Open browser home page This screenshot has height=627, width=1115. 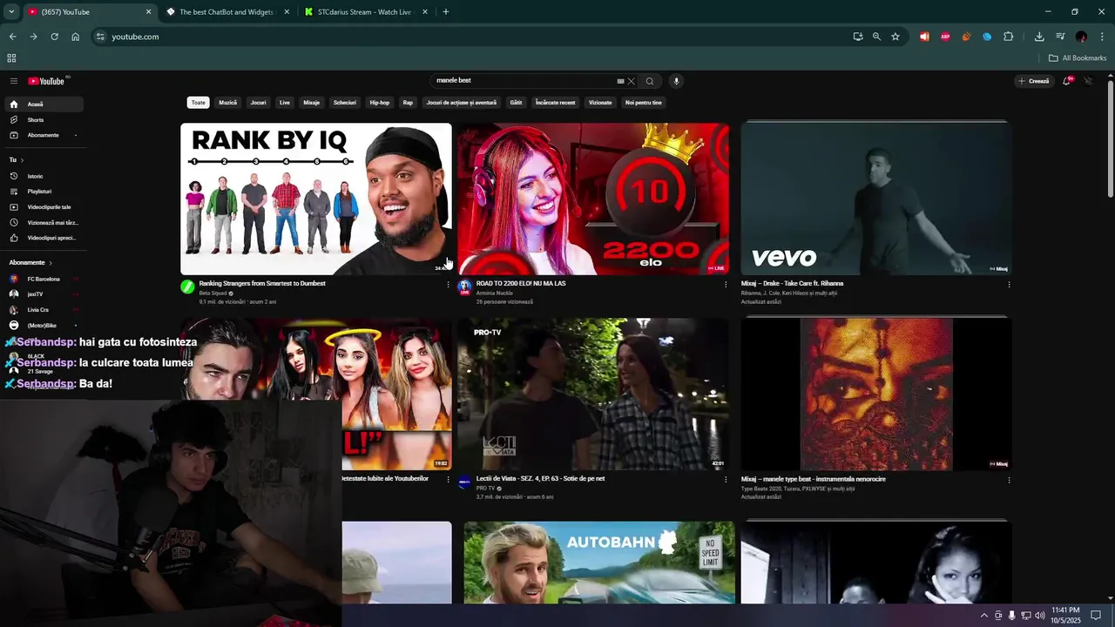(76, 37)
